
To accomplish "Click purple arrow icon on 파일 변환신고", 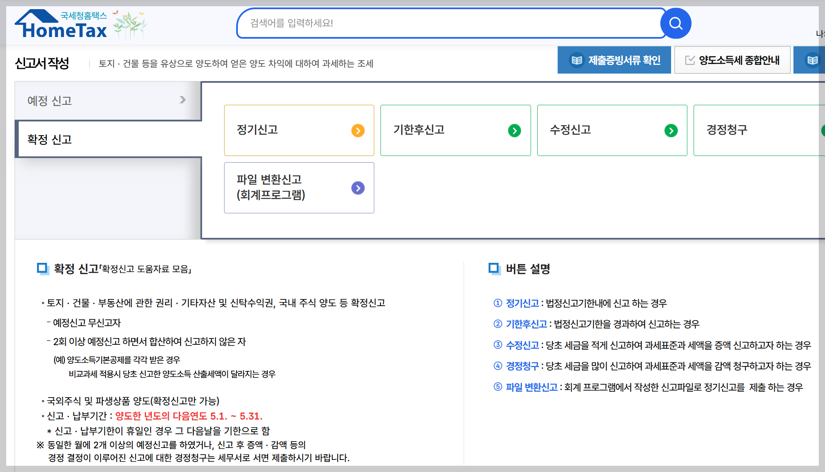I will tap(358, 188).
